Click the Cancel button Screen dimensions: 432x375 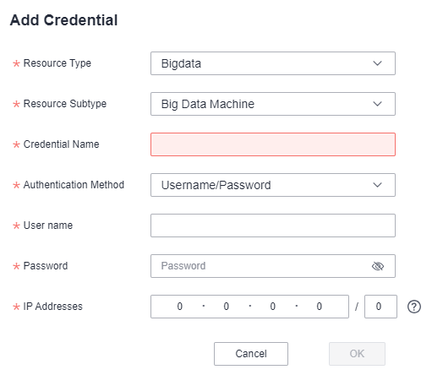point(251,354)
